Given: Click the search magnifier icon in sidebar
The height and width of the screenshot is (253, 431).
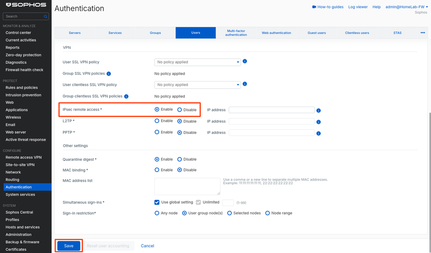Looking at the screenshot, I should pos(45,17).
